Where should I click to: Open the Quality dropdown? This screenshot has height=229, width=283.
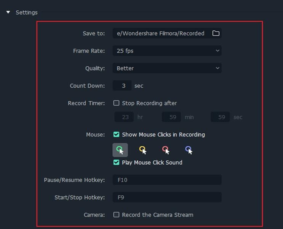tap(167, 68)
